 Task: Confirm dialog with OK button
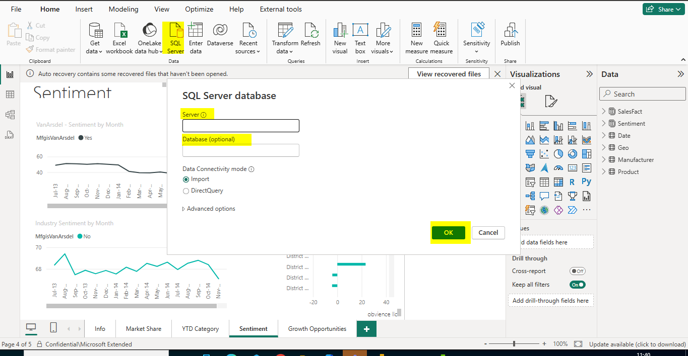point(449,232)
